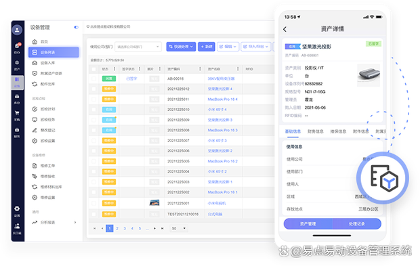Screen dimensions: 420x266
Task: Open the page size 50 dropdown
Action: tap(179, 228)
